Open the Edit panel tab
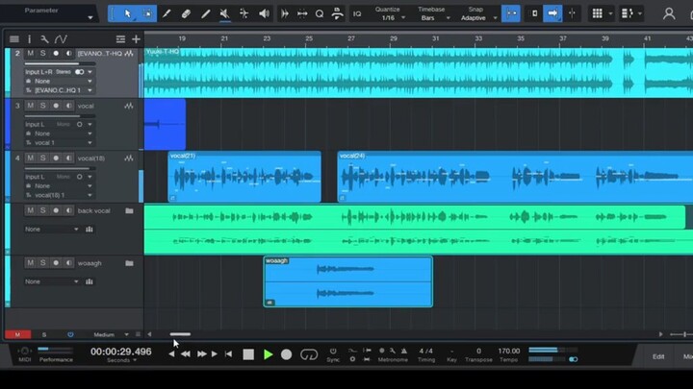 (x=658, y=356)
